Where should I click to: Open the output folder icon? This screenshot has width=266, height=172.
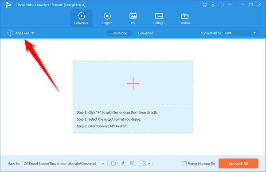[x=113, y=164]
